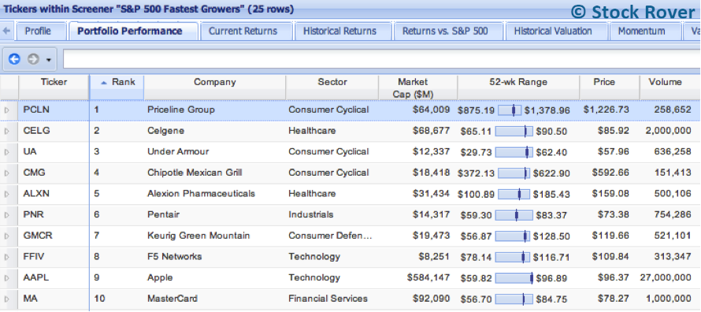Open the navigation history dropdown arrow
The width and height of the screenshot is (701, 312).
[x=48, y=59]
